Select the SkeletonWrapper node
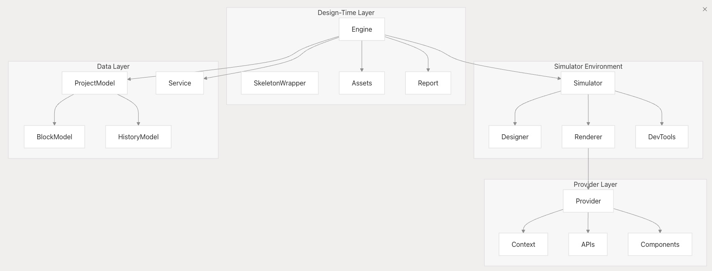Viewport: 712px width, 271px height. (280, 83)
